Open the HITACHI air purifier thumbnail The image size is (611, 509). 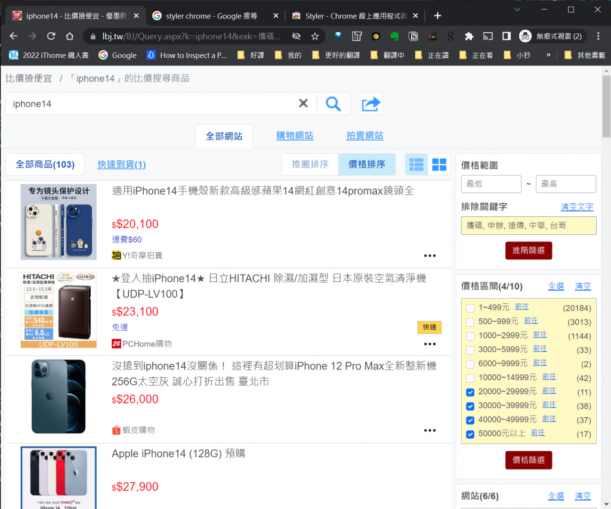coord(58,310)
